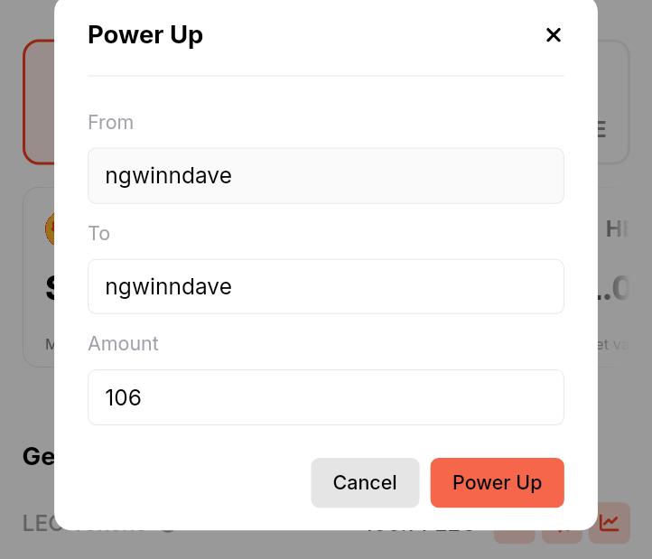Screen dimensions: 652x559
Task: Click the leftmost action button in LEO row
Action: [x=515, y=536]
